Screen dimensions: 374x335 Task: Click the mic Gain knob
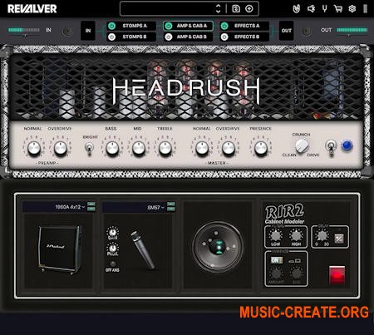coord(112,232)
